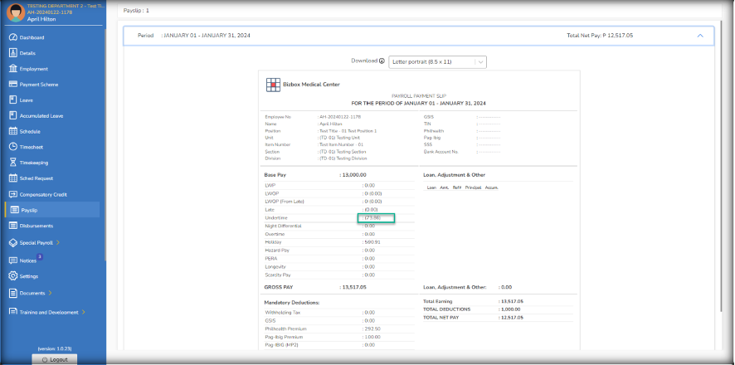735x365 pixels.
Task: Open the Disbursements menu item
Action: 37,225
